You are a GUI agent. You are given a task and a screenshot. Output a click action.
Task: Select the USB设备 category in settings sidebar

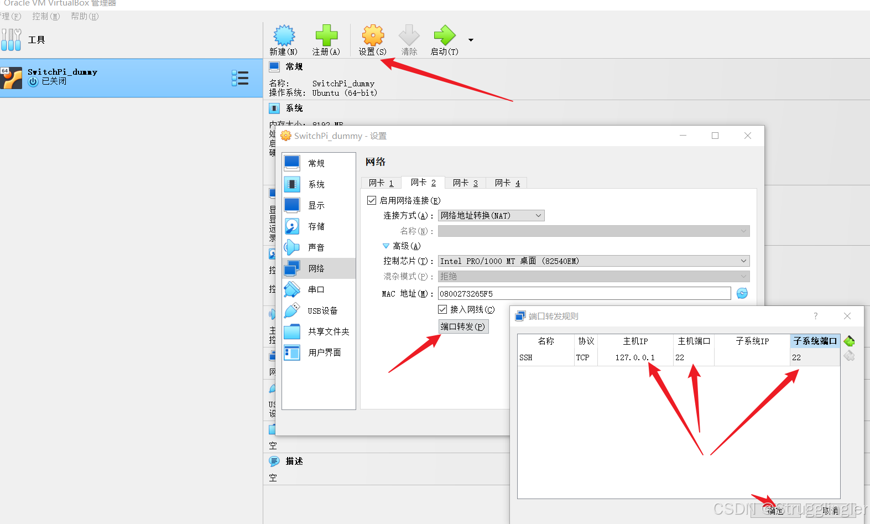pos(319,310)
